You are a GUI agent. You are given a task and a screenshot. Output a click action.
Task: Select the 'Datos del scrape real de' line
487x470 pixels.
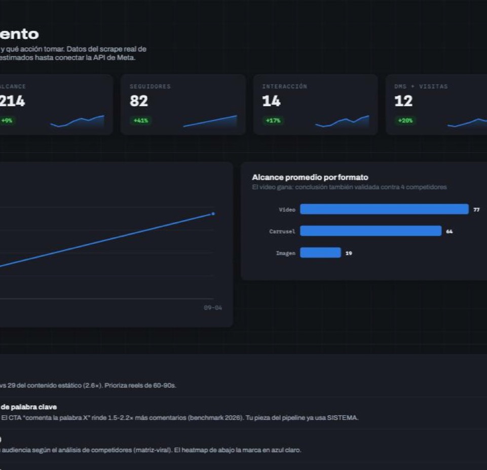(x=73, y=49)
